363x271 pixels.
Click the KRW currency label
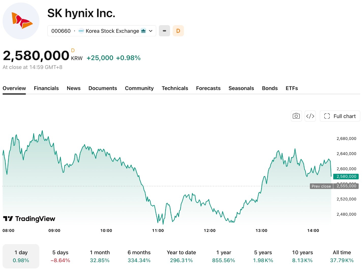point(77,58)
